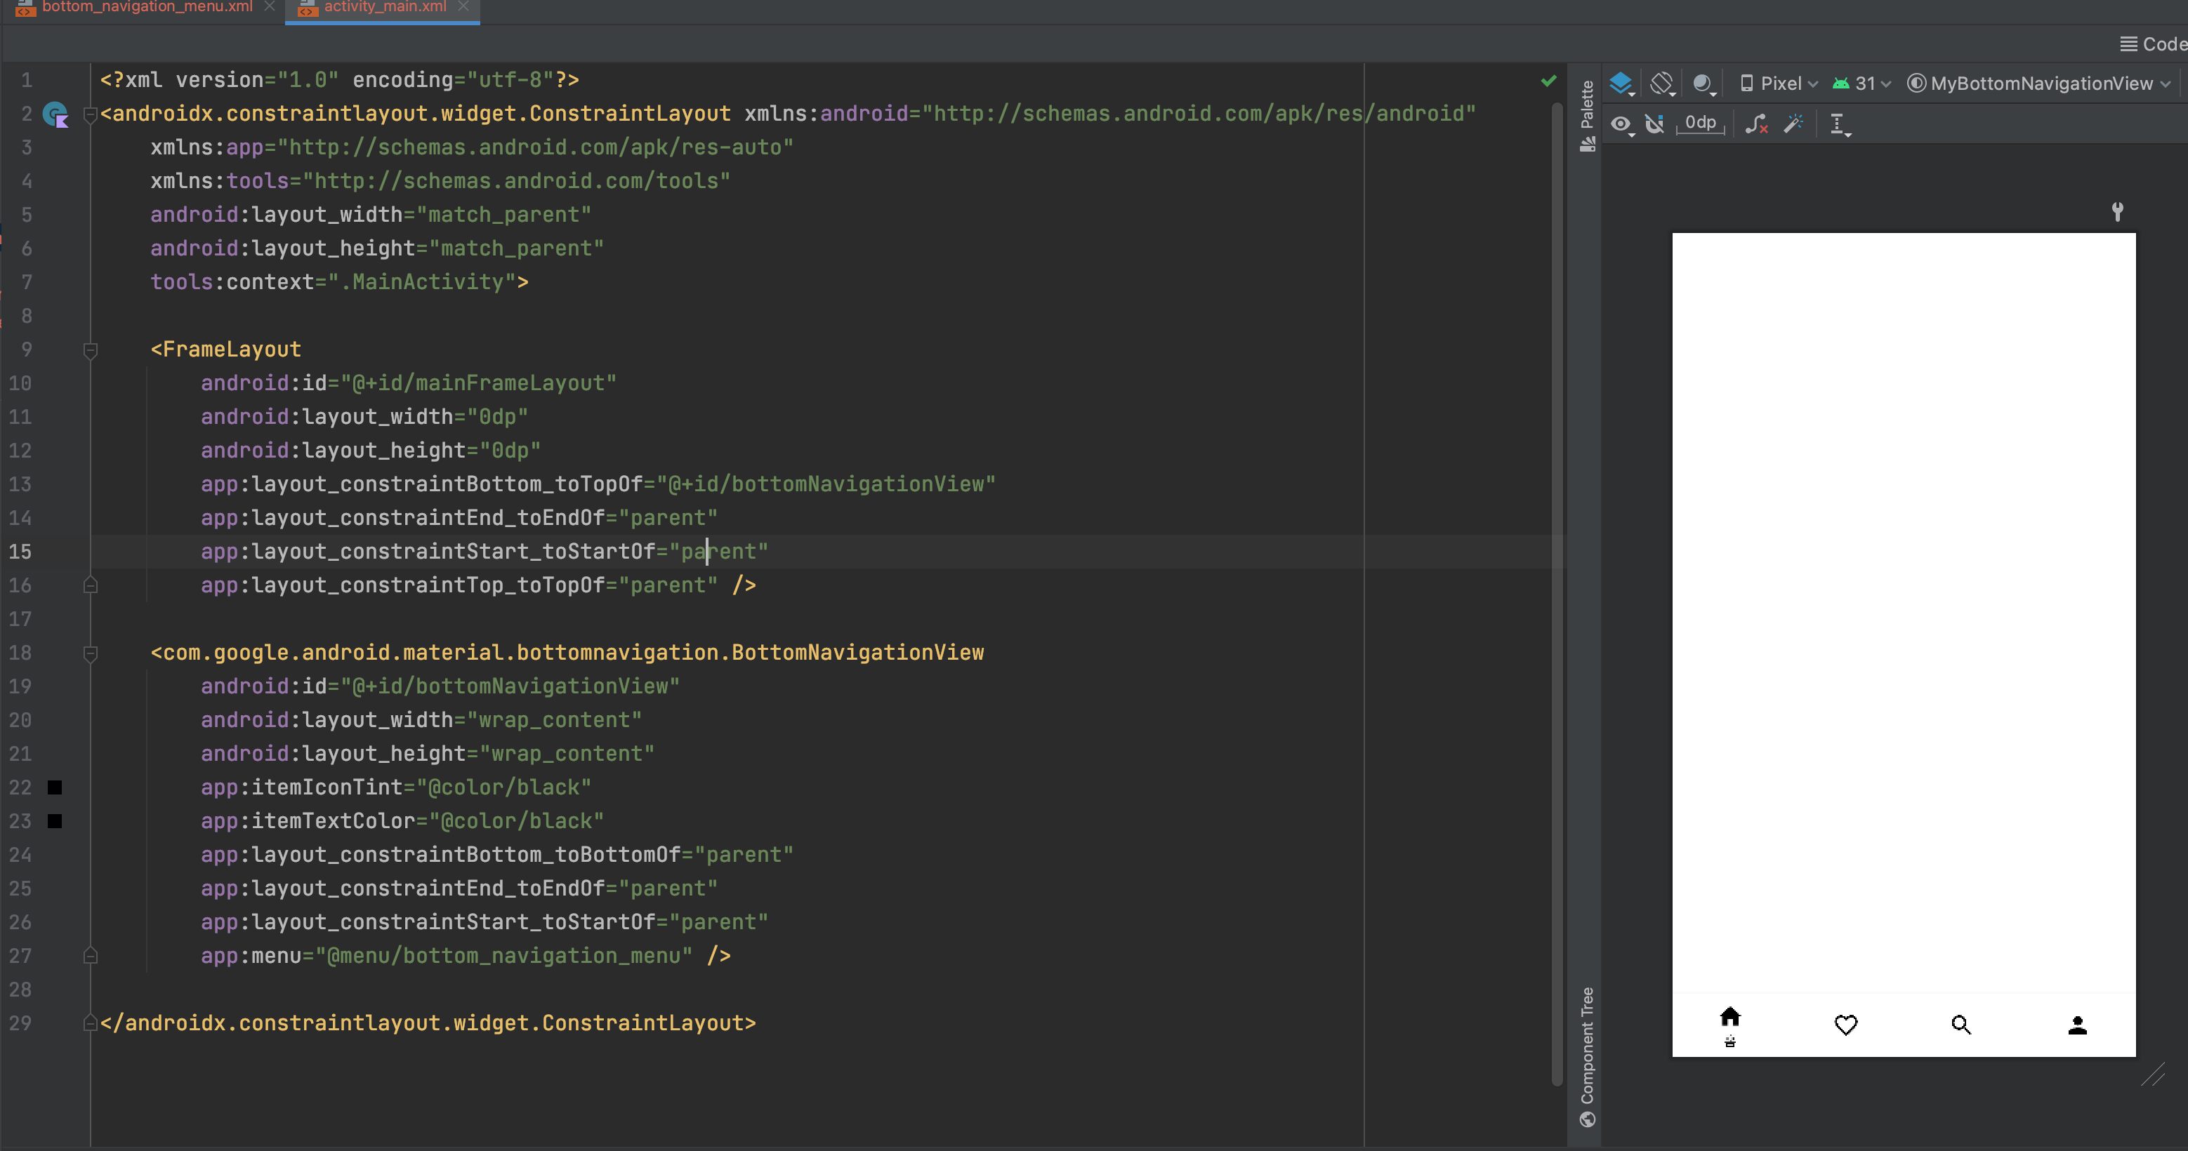Click the black color swatch on line 22
2188x1151 pixels.
tap(55, 787)
